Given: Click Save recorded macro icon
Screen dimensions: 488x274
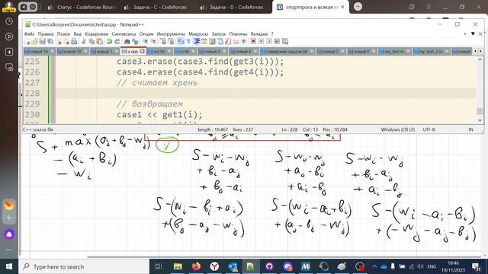Looking at the screenshot, I should click(285, 41).
